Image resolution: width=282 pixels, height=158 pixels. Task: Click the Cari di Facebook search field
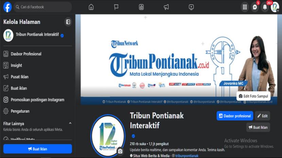(43, 7)
